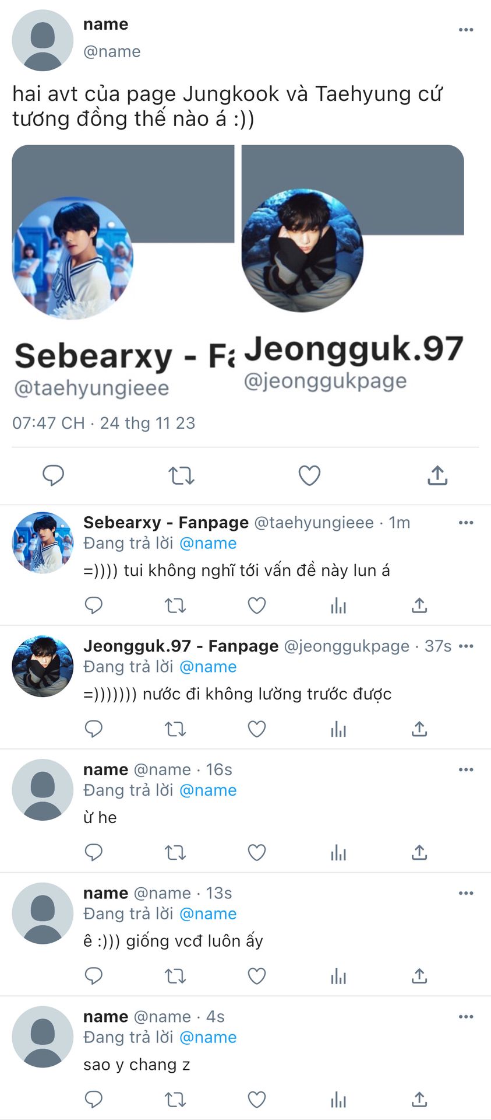Open @name mention under Jeongguk.97 reply

[x=208, y=667]
